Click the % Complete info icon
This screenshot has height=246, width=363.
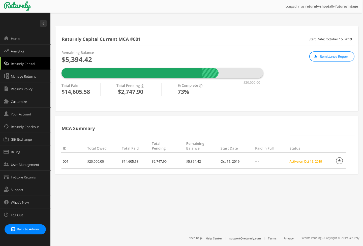[x=201, y=86]
